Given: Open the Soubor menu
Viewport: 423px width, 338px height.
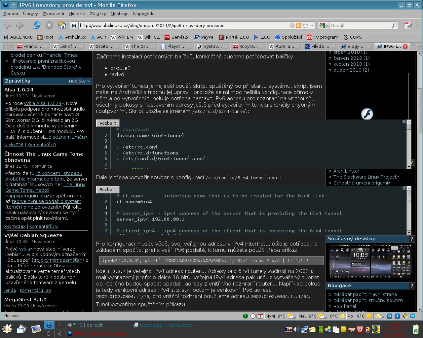Looking at the screenshot, I should 11,14.
